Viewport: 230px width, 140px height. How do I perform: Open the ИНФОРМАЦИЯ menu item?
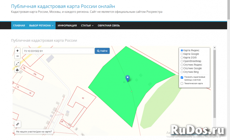pyautogui.click(x=67, y=26)
